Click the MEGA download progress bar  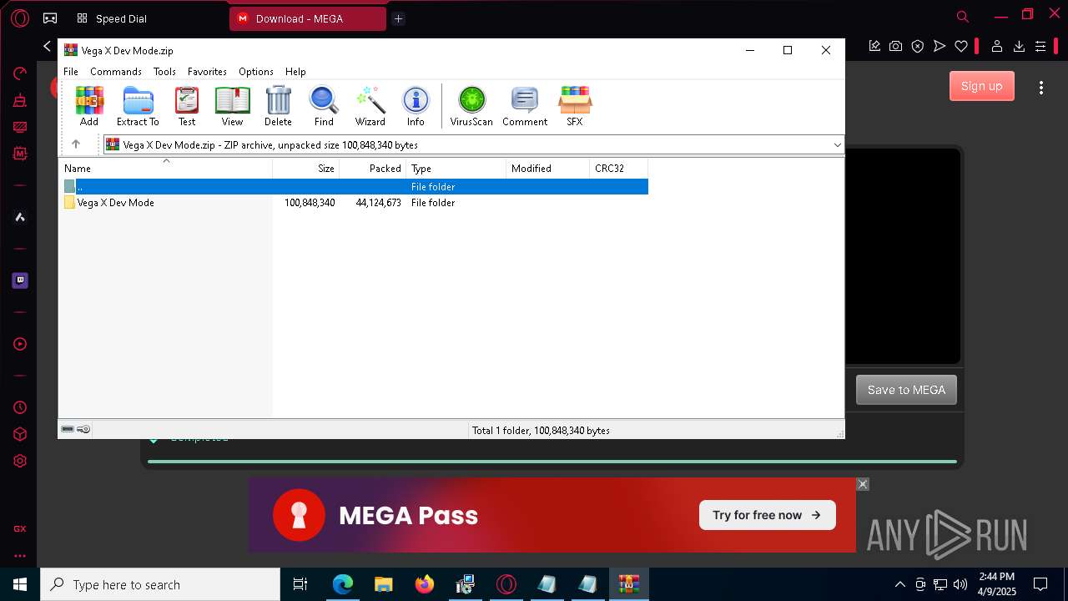(x=552, y=461)
